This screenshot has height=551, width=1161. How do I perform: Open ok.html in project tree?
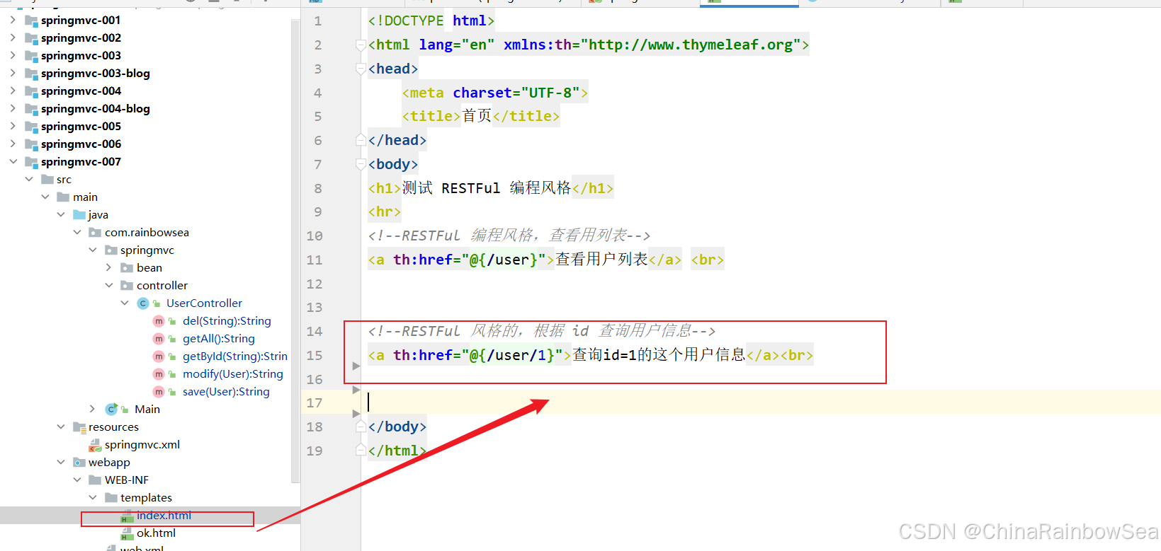pos(156,533)
